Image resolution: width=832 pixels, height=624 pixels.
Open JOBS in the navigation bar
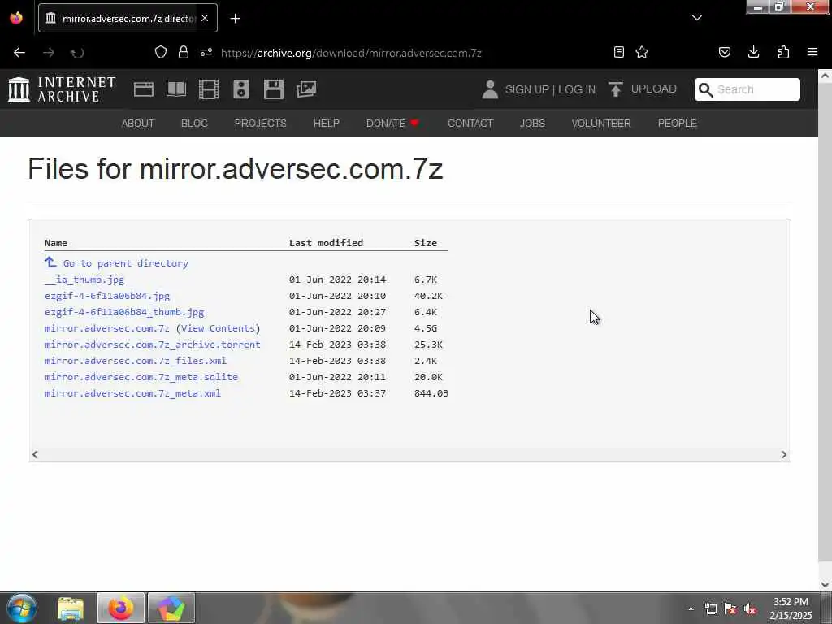[532, 123]
